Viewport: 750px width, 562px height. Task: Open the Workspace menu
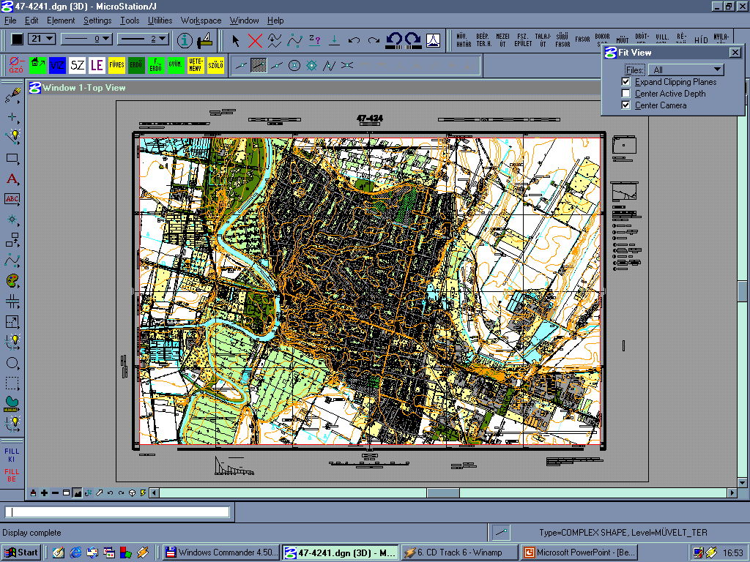(x=201, y=20)
